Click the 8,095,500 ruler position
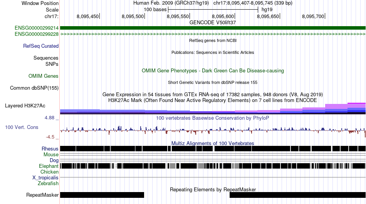Screen dimensions: 366x204 (133, 16)
